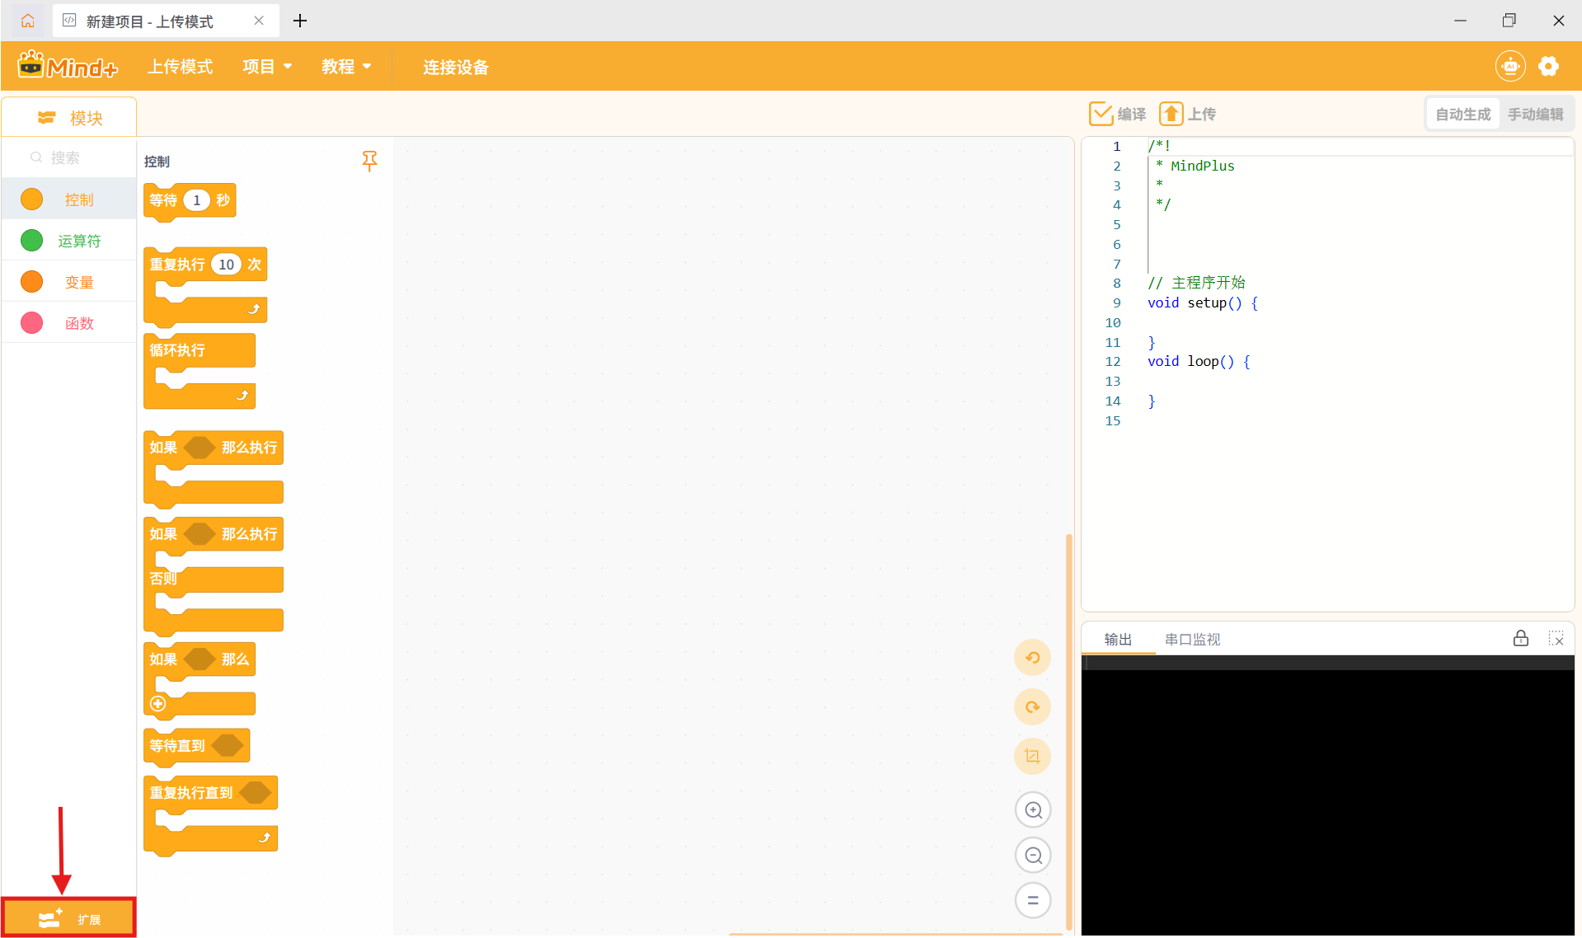Click the redo button on the workspace
Screen dimensions: 1582x938
pos(1032,707)
